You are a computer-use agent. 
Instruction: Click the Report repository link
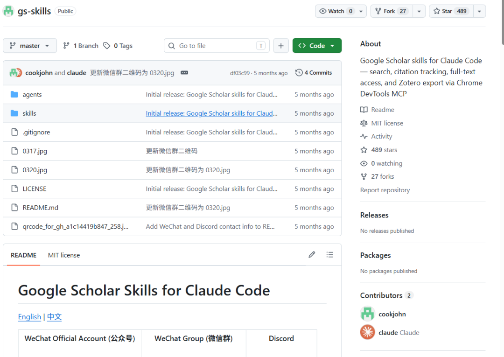pyautogui.click(x=385, y=190)
